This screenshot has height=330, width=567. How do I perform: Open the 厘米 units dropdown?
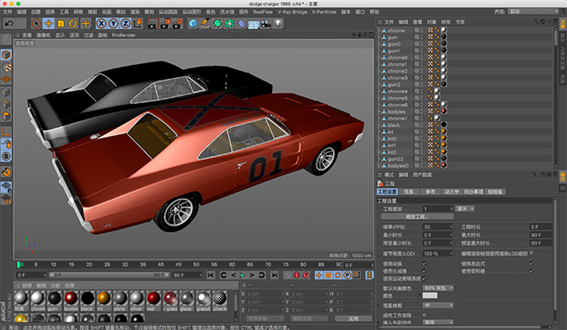(x=465, y=209)
